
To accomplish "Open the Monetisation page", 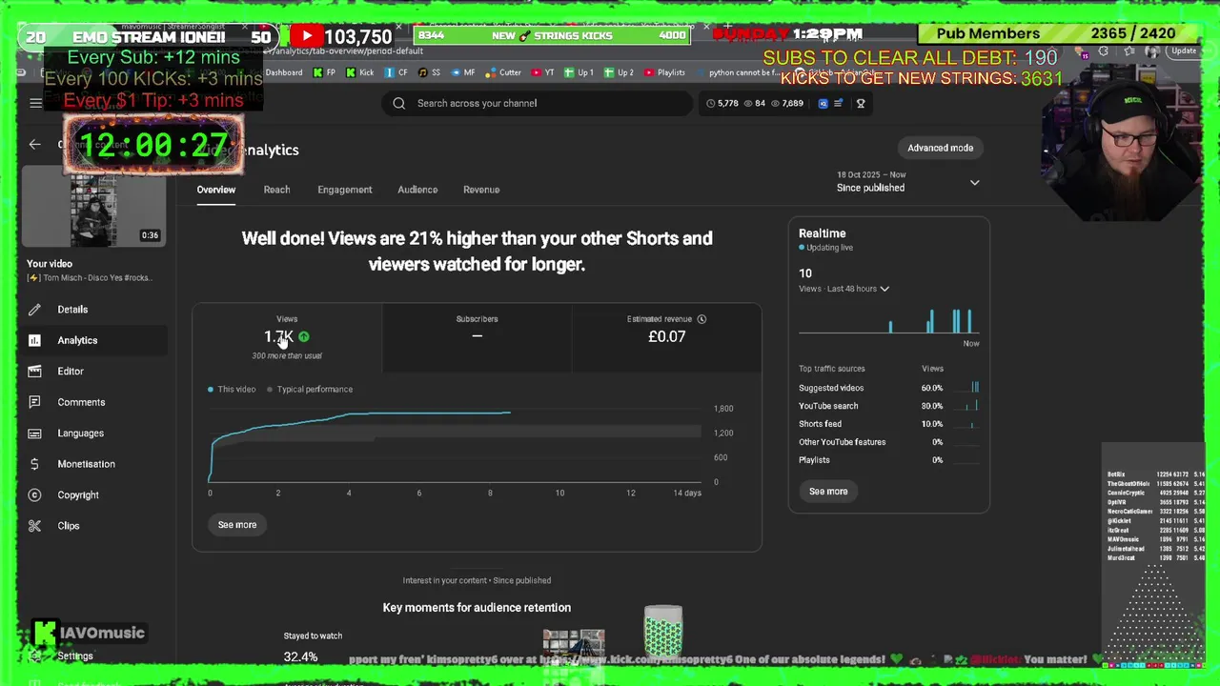I will pyautogui.click(x=86, y=464).
